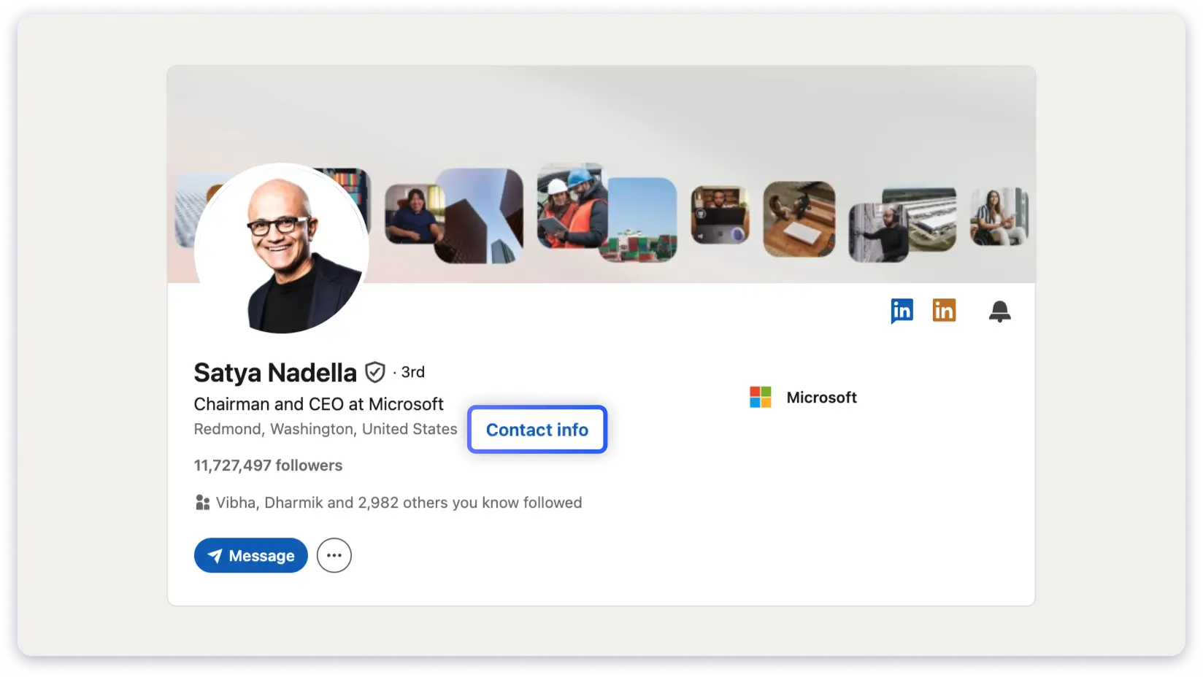Click the Message button
Image resolution: width=1203 pixels, height=677 pixels.
point(250,555)
